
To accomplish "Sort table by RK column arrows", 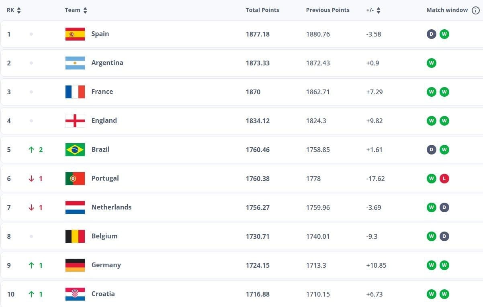I will (x=19, y=10).
